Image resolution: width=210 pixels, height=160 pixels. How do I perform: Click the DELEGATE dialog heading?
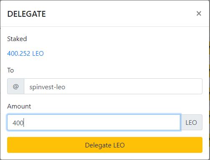26,14
